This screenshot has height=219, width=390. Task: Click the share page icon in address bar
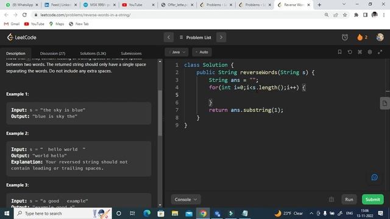click(x=336, y=15)
